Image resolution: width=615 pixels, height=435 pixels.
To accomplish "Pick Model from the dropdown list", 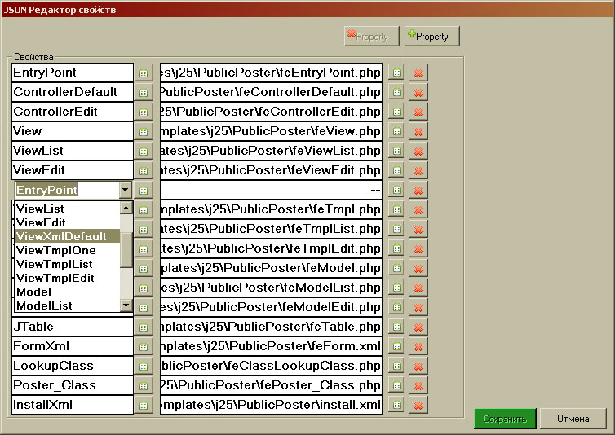I will click(67, 292).
